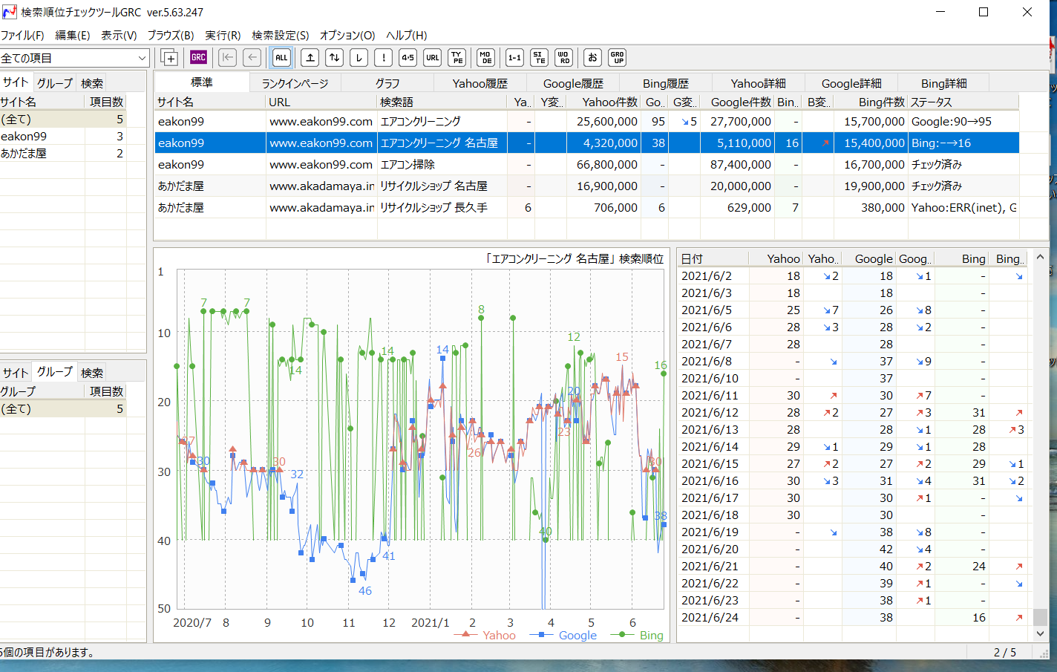Click the add new item icon

click(169, 57)
